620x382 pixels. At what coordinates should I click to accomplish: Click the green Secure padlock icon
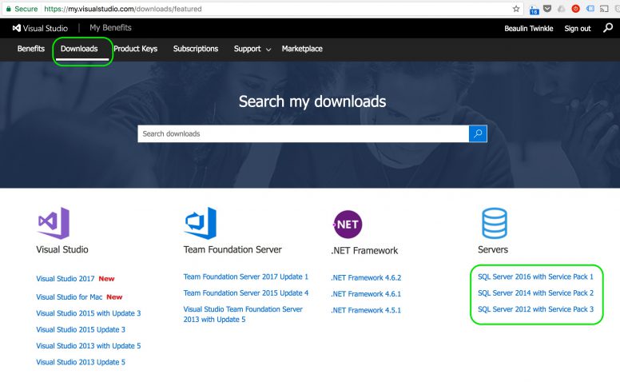[8, 9]
